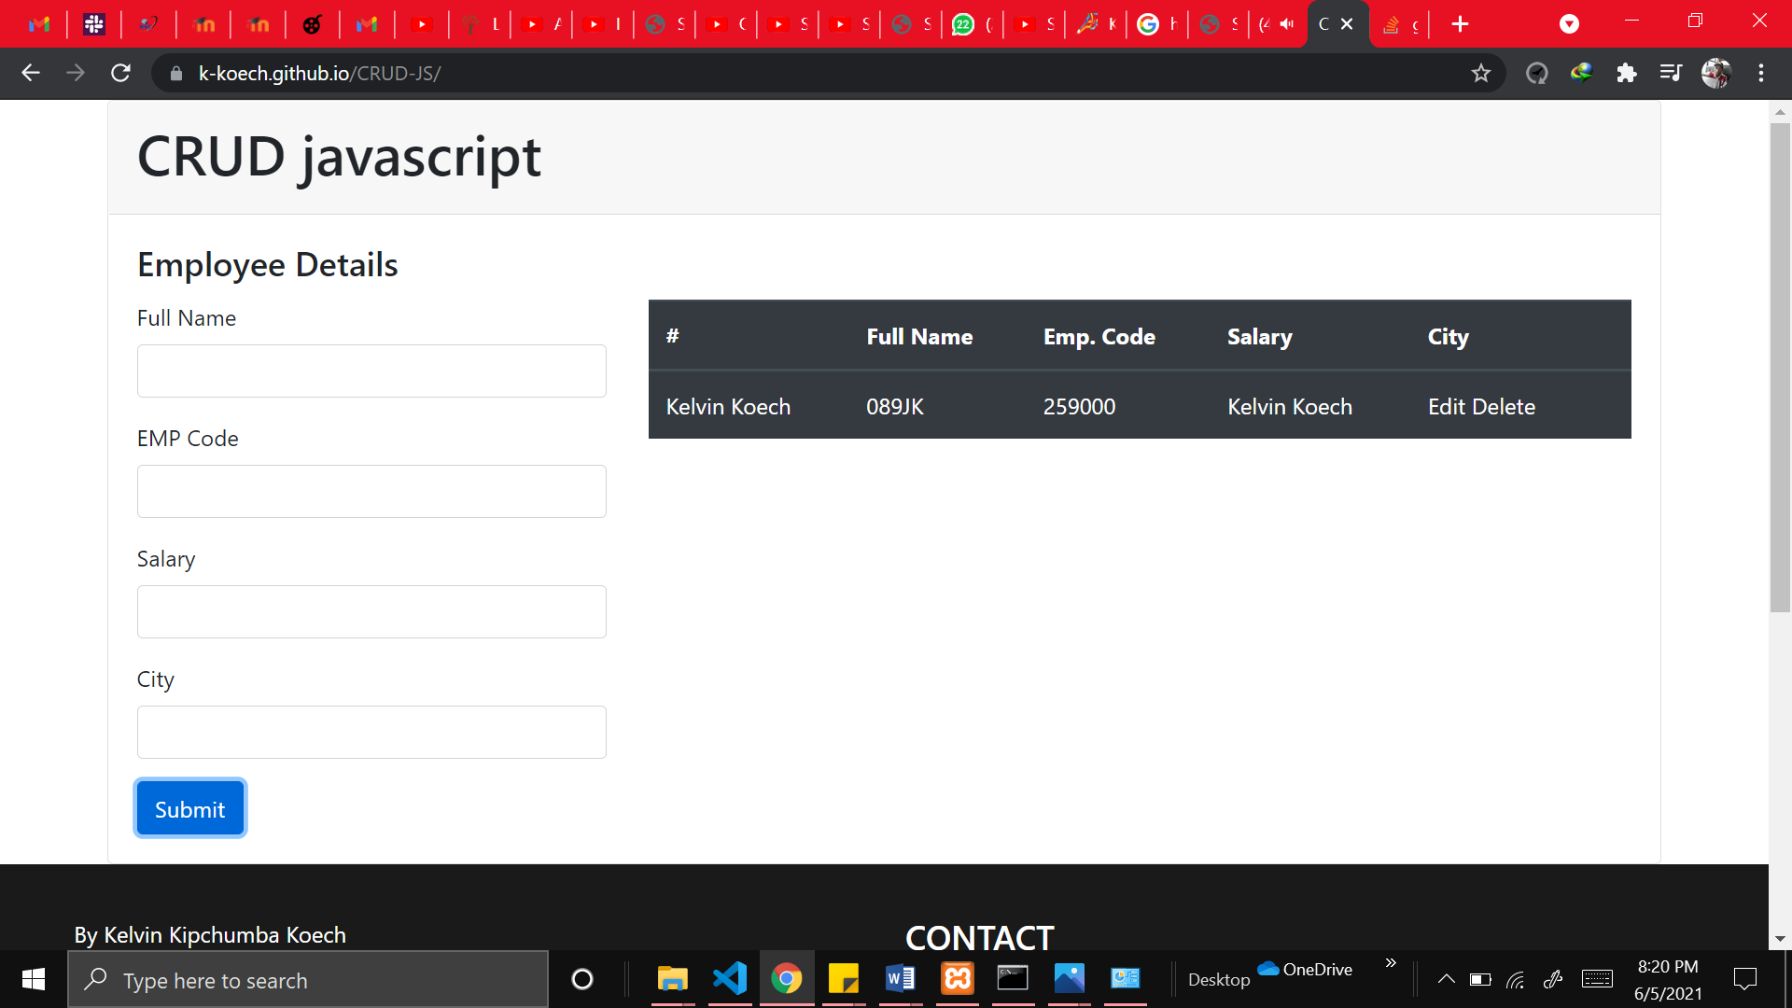Switch to the Slack tab
Viewport: 1792px width, 1008px height.
[93, 24]
